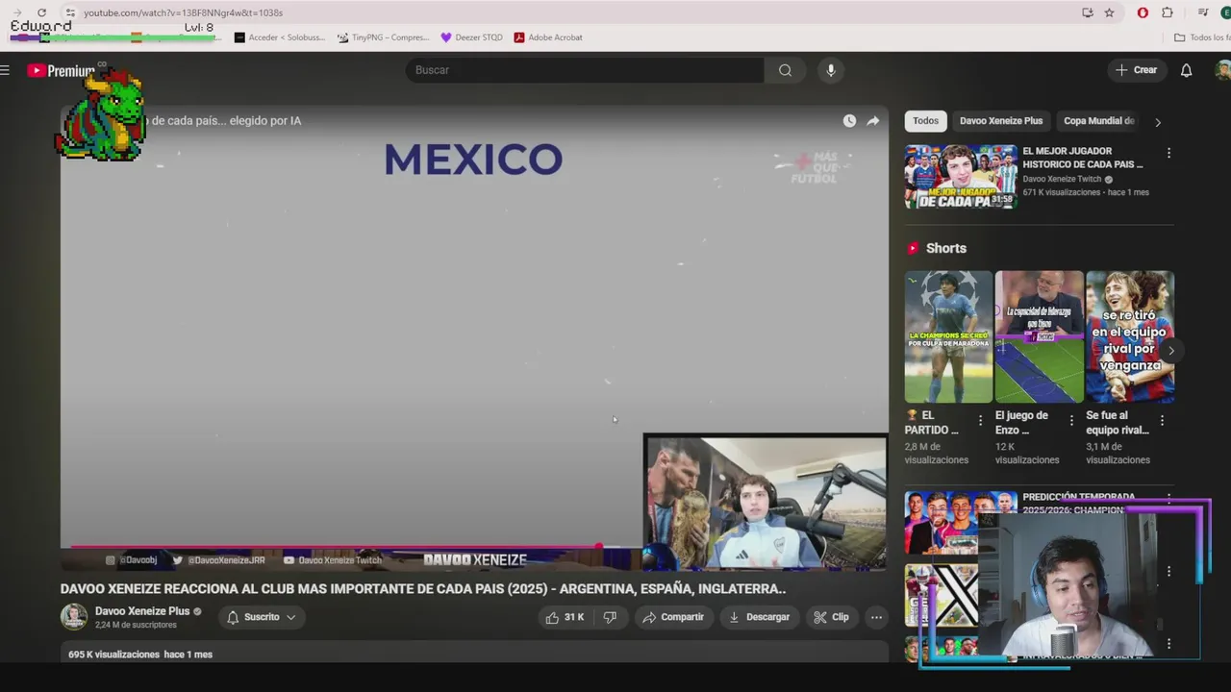Open EL MEJOR JUGADOR HISTORICO video thumbnail
Image resolution: width=1231 pixels, height=692 pixels.
click(x=960, y=177)
